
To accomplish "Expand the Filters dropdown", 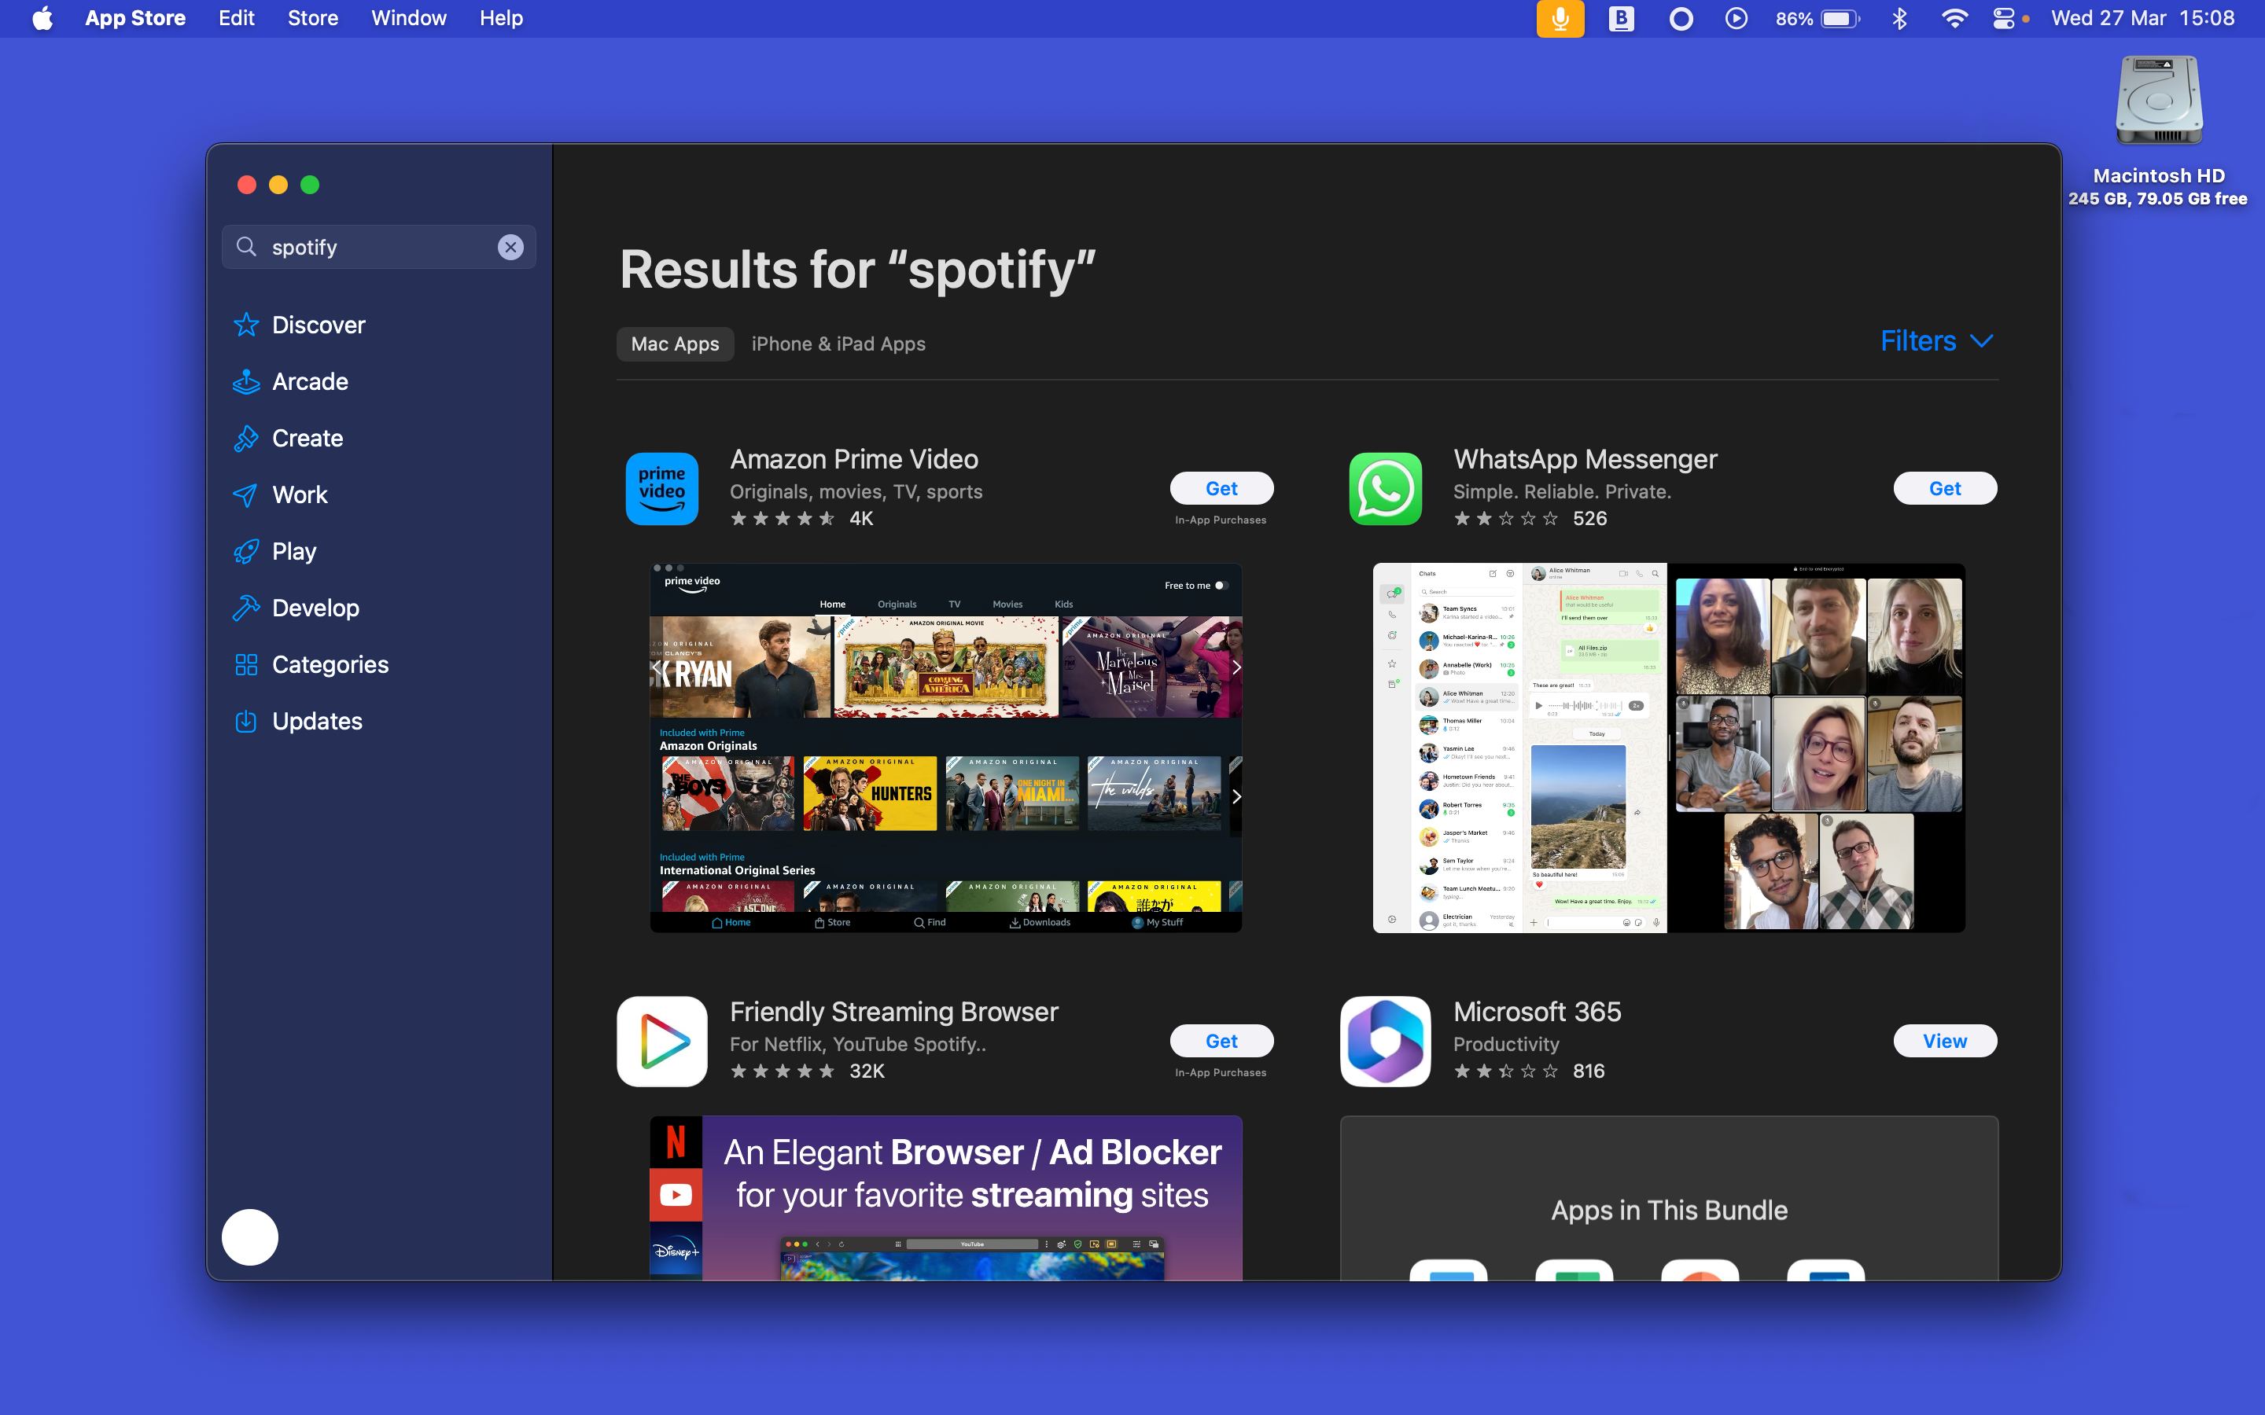I will (1937, 340).
